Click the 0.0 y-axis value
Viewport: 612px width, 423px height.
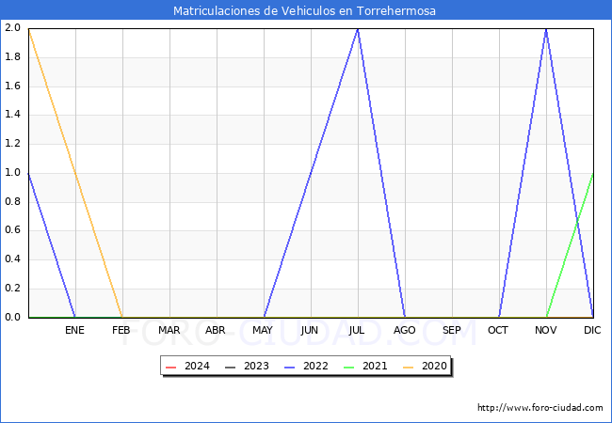point(12,317)
